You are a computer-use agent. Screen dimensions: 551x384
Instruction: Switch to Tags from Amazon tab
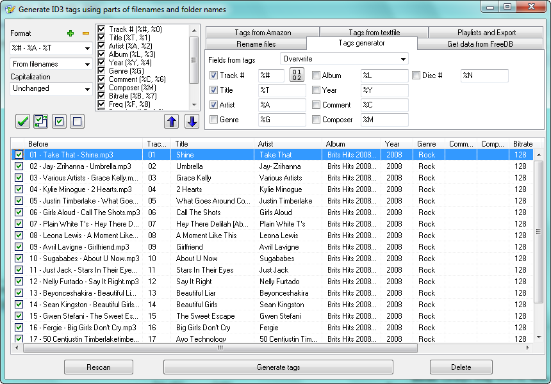263,32
